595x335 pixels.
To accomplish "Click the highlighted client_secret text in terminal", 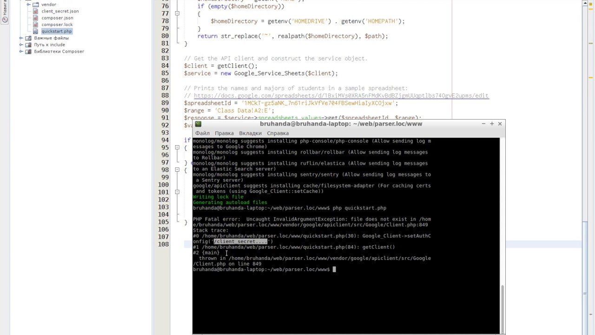I will [240, 241].
